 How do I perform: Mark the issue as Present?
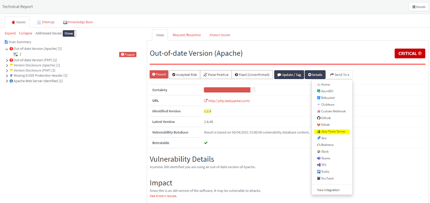tap(159, 74)
